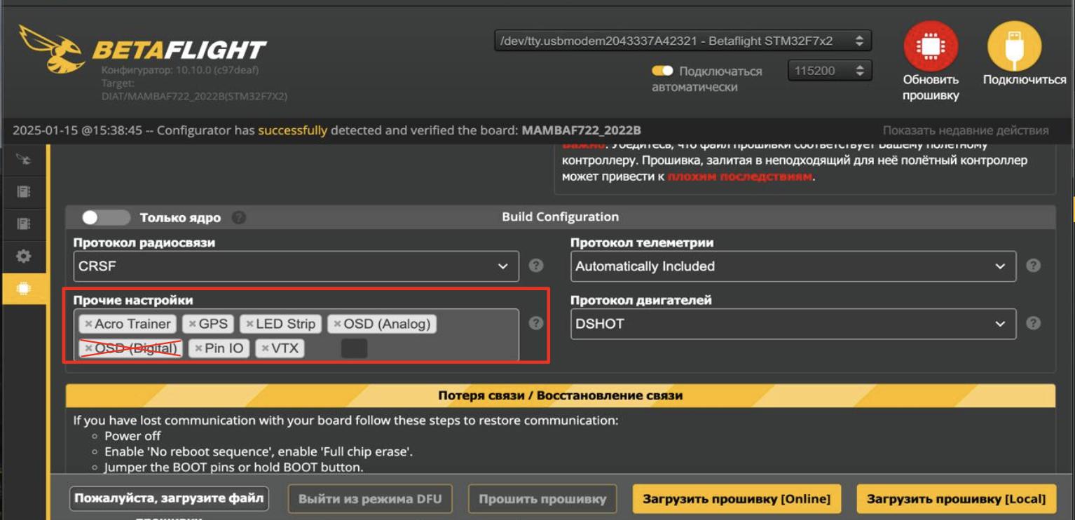1075x520 pixels.
Task: Click help icon beside Протокол двигателей dropdown
Action: click(1033, 323)
